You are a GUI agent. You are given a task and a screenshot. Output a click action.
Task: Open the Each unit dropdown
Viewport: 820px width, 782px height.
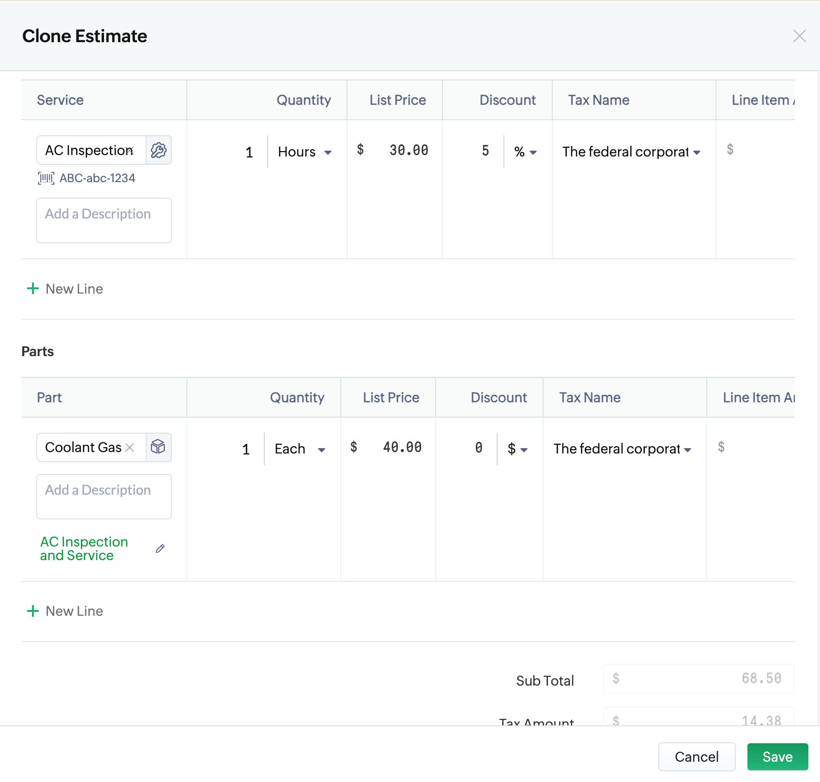click(300, 449)
